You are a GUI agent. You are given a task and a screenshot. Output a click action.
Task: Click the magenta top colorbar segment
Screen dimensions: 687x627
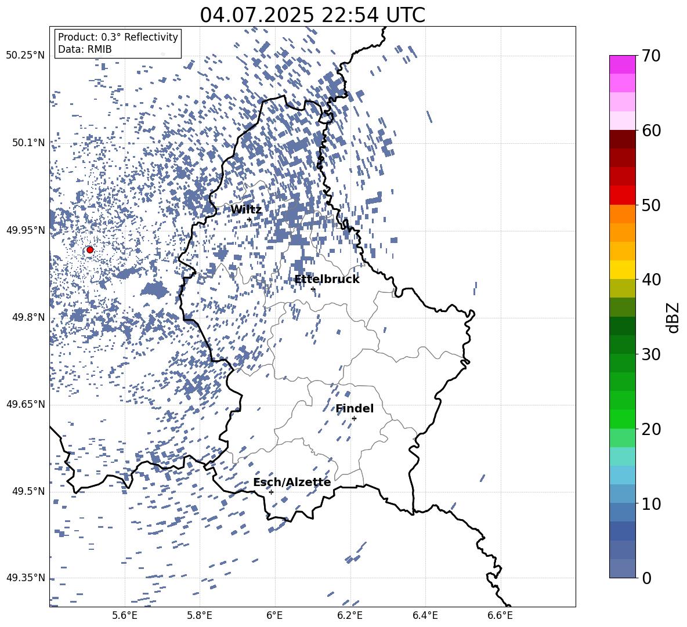pyautogui.click(x=622, y=65)
